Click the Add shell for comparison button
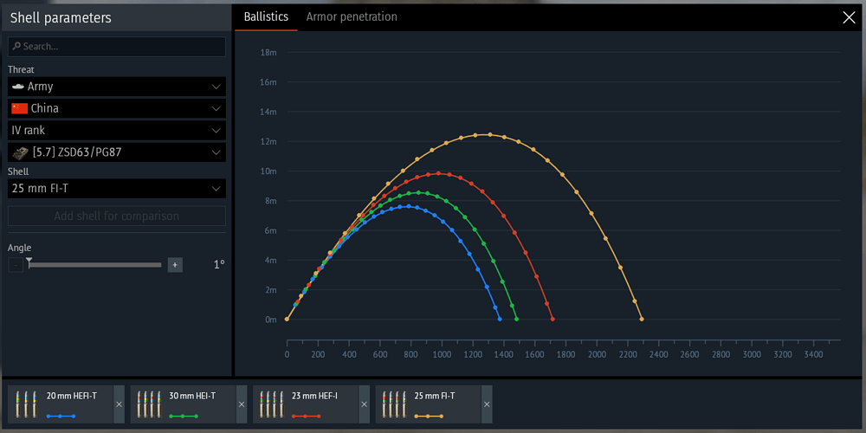The height and width of the screenshot is (433, 866). tap(116, 216)
